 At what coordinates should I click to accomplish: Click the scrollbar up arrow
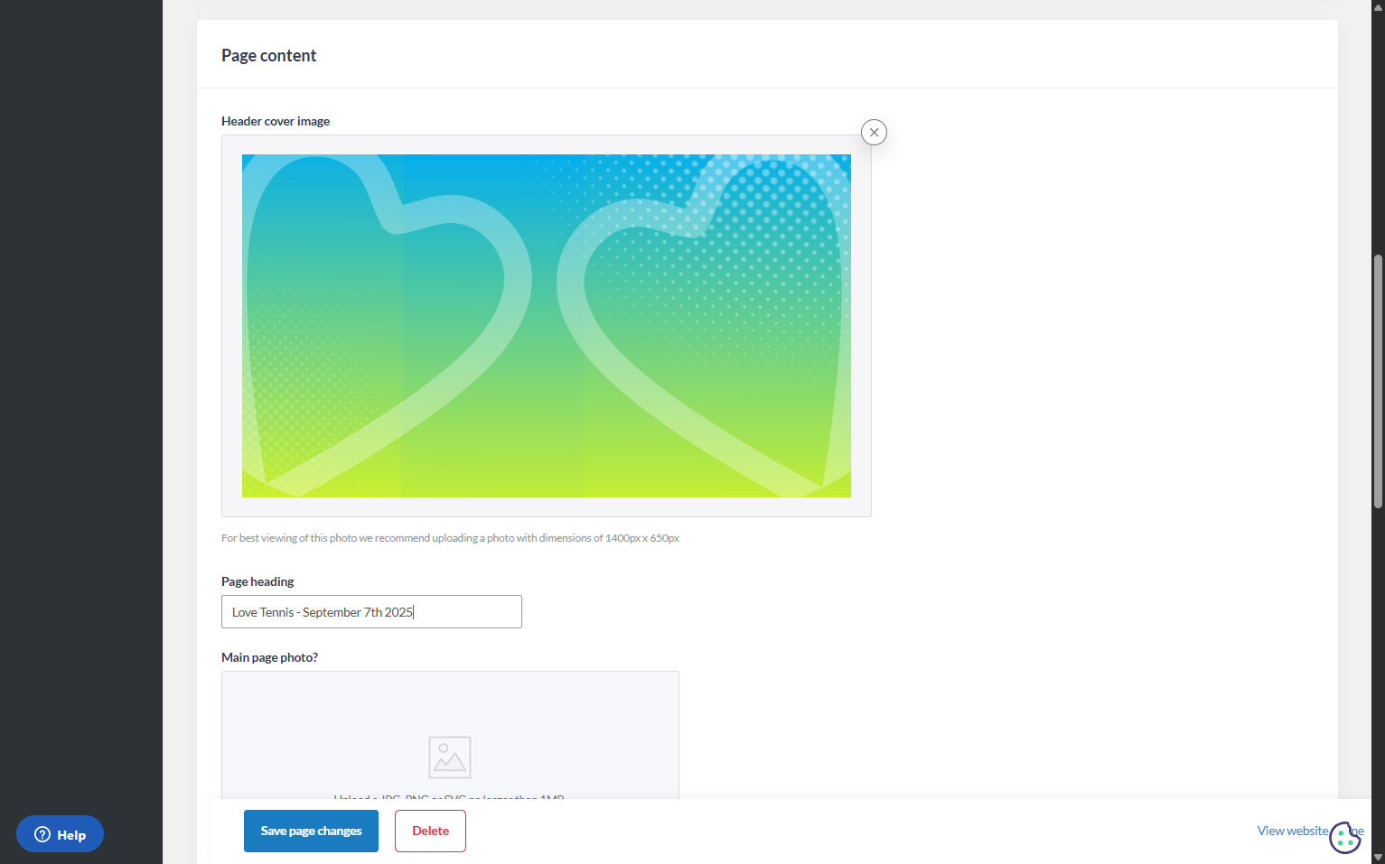click(x=1378, y=6)
